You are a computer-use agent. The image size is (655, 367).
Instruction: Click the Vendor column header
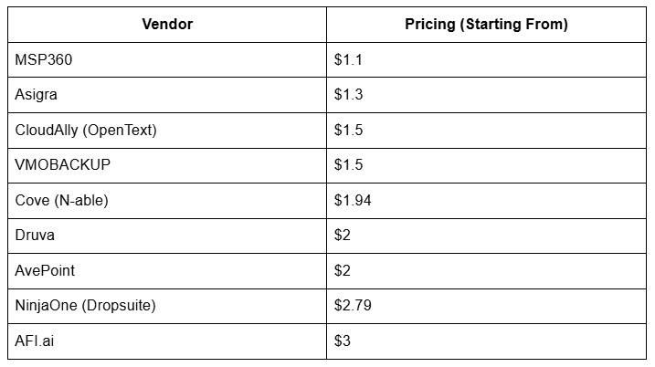[167, 25]
